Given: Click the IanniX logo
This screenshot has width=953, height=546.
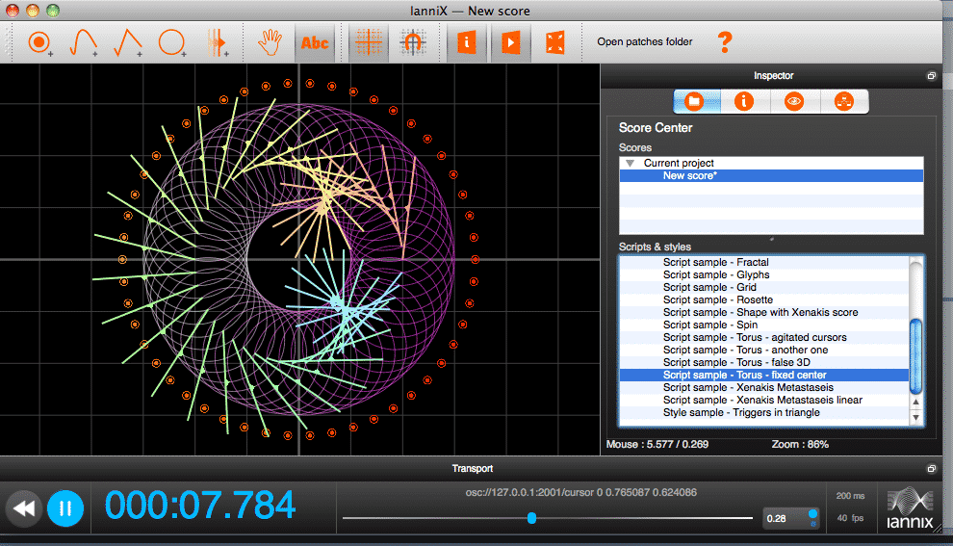Looking at the screenshot, I should coord(910,508).
